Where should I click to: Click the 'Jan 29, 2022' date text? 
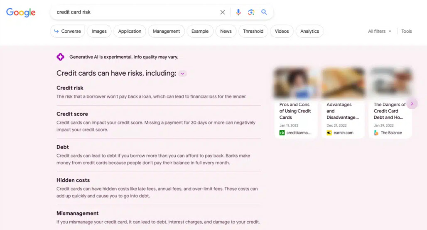click(x=384, y=125)
